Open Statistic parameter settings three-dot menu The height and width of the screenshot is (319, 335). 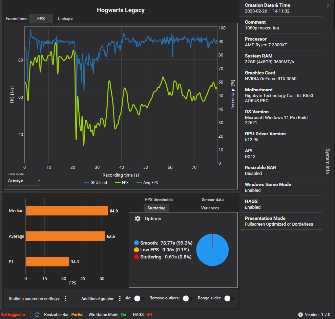coord(65,298)
